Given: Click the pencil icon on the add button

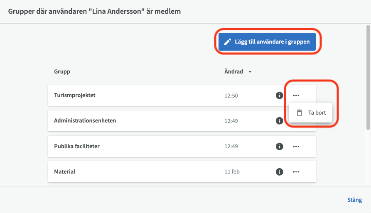Looking at the screenshot, I should pos(227,42).
